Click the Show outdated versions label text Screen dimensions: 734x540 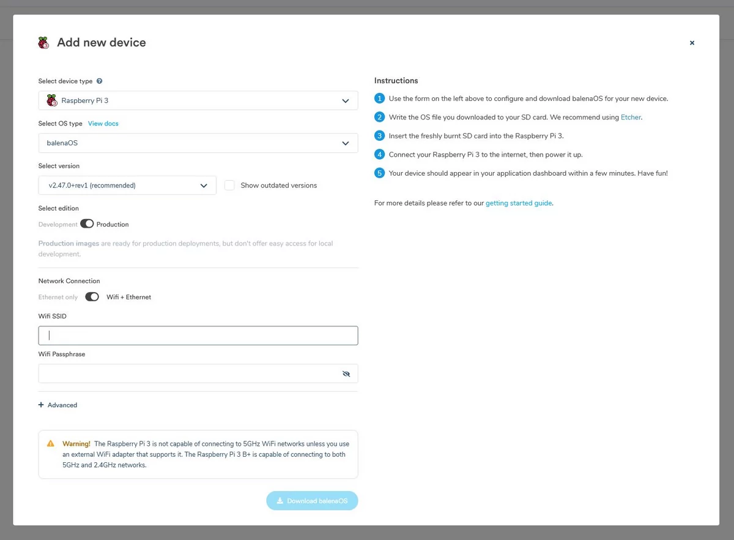[x=279, y=186]
